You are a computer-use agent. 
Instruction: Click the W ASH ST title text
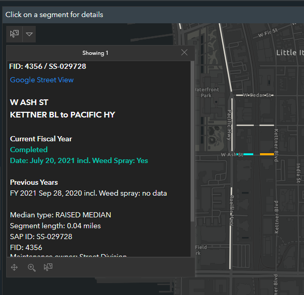[x=29, y=102]
